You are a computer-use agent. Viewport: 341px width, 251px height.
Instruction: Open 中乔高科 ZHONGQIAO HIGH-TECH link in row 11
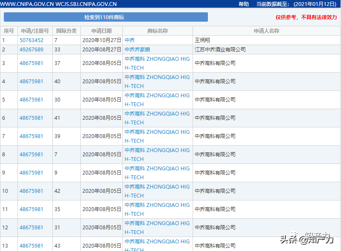(x=157, y=209)
